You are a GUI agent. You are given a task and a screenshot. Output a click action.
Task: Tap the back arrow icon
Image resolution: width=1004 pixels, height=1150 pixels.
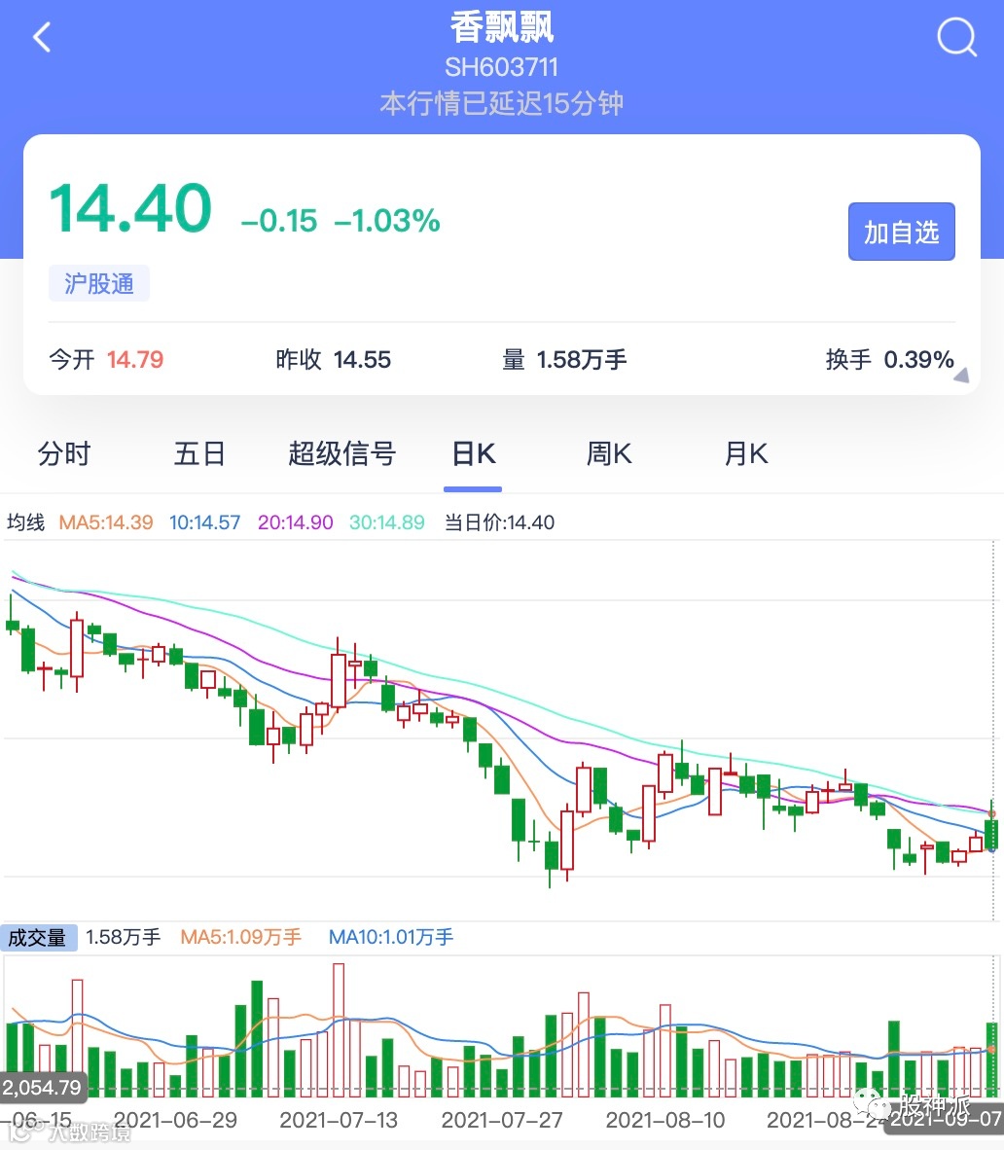(43, 37)
